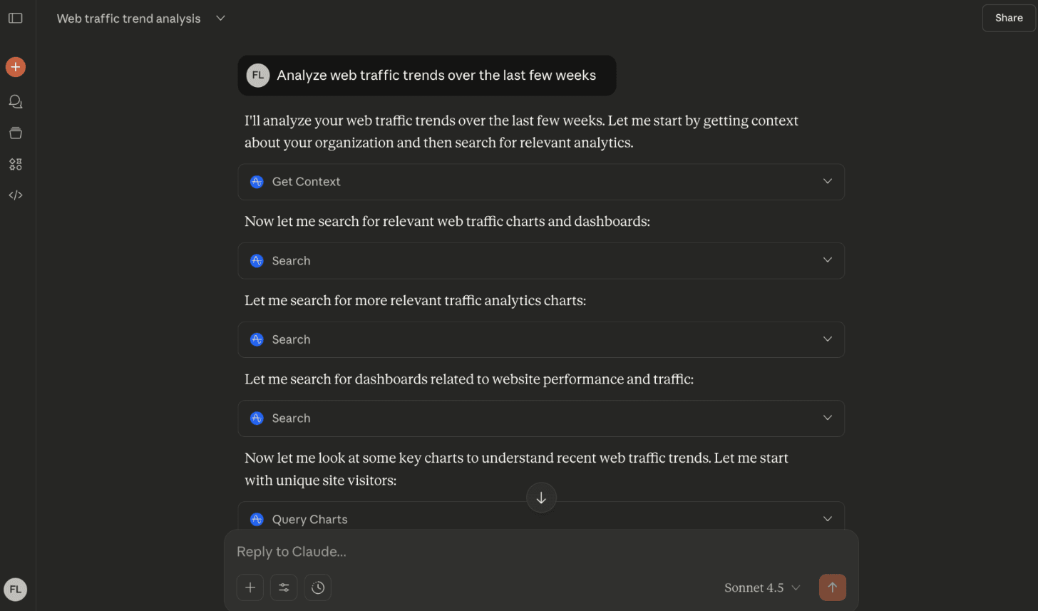Open the chat title dropdown chevron
Viewport: 1038px width, 611px height.
[220, 18]
